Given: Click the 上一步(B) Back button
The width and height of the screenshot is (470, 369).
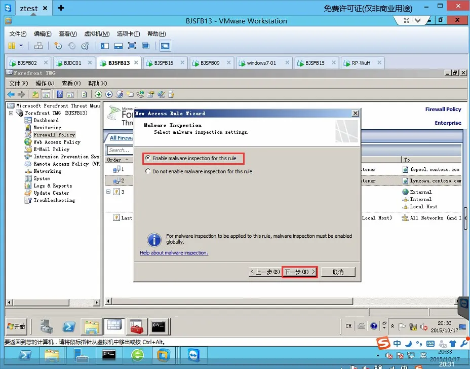Looking at the screenshot, I should pos(265,272).
